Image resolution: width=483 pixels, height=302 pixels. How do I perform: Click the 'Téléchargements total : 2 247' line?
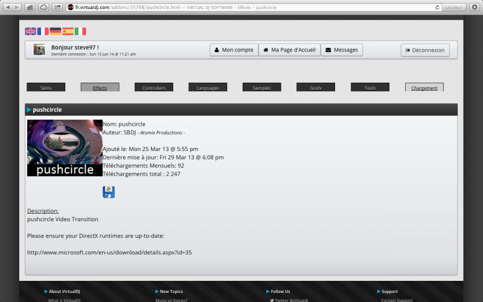[x=141, y=174]
